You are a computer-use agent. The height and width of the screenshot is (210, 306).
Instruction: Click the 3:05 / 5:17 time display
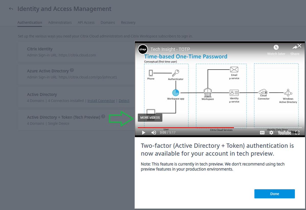[168, 133]
